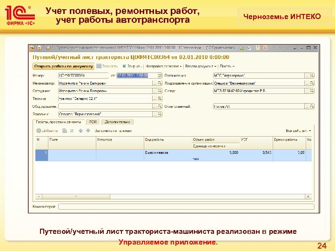Screen dimensions: 335x251
Task: Open the Ввести документ dropdown menu
Action: point(201,66)
